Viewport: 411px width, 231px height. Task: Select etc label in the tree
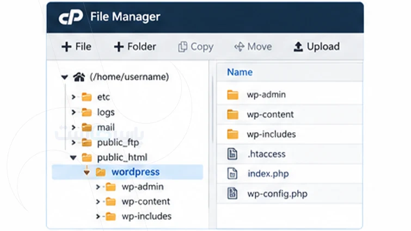point(103,97)
